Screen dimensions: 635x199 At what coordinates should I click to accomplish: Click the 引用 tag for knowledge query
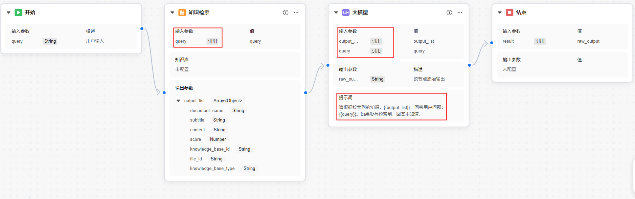click(x=212, y=41)
